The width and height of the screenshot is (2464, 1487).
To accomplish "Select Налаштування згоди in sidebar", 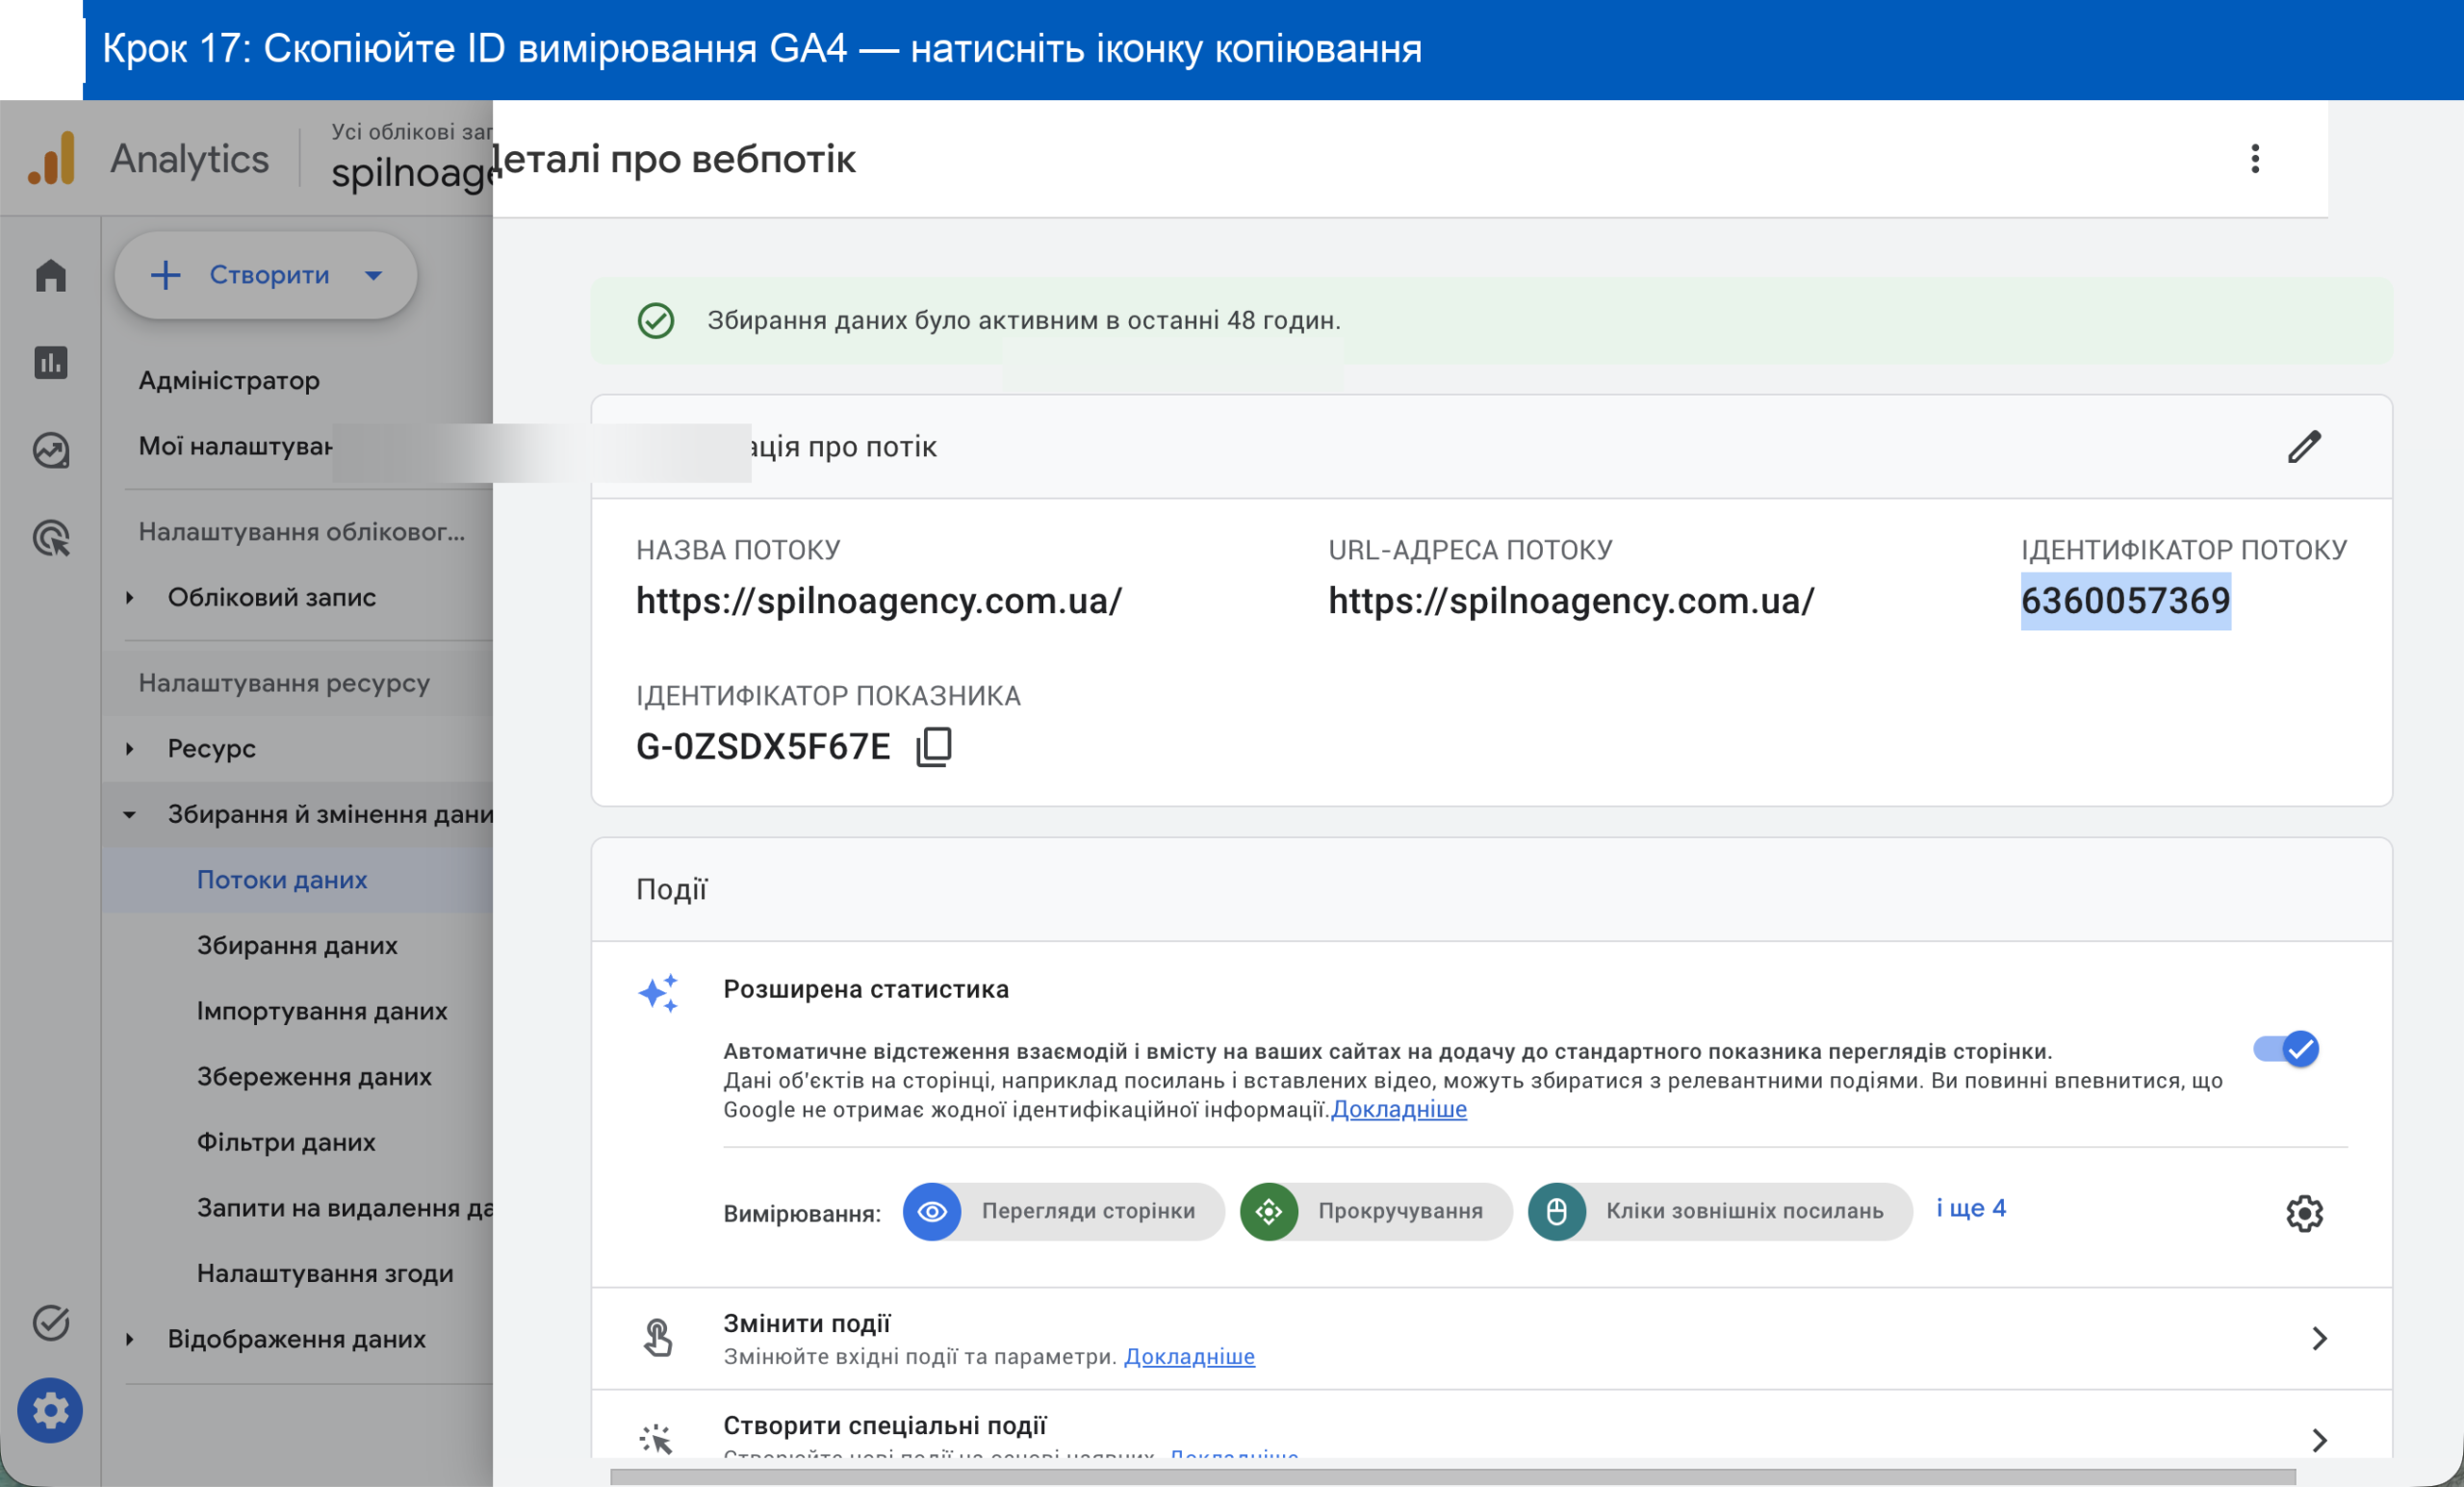I will 325,1274.
